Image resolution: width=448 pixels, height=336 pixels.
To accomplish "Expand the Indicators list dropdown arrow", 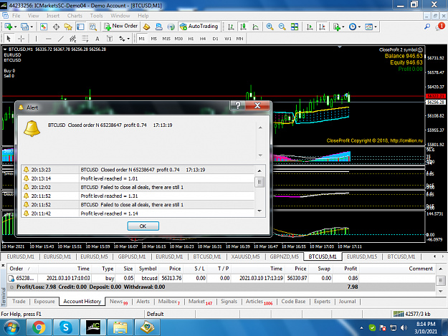I will pyautogui.click(x=343, y=27).
